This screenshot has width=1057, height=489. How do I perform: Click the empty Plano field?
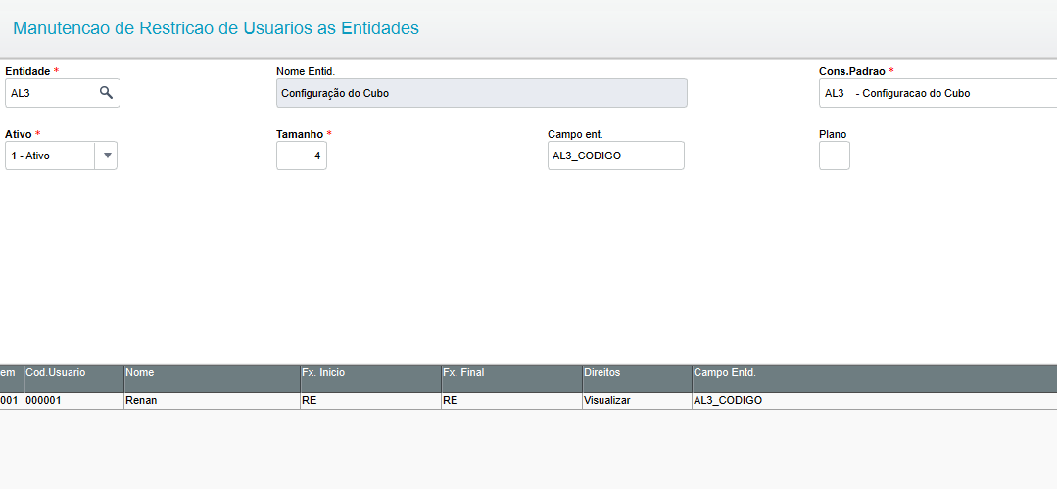click(834, 156)
